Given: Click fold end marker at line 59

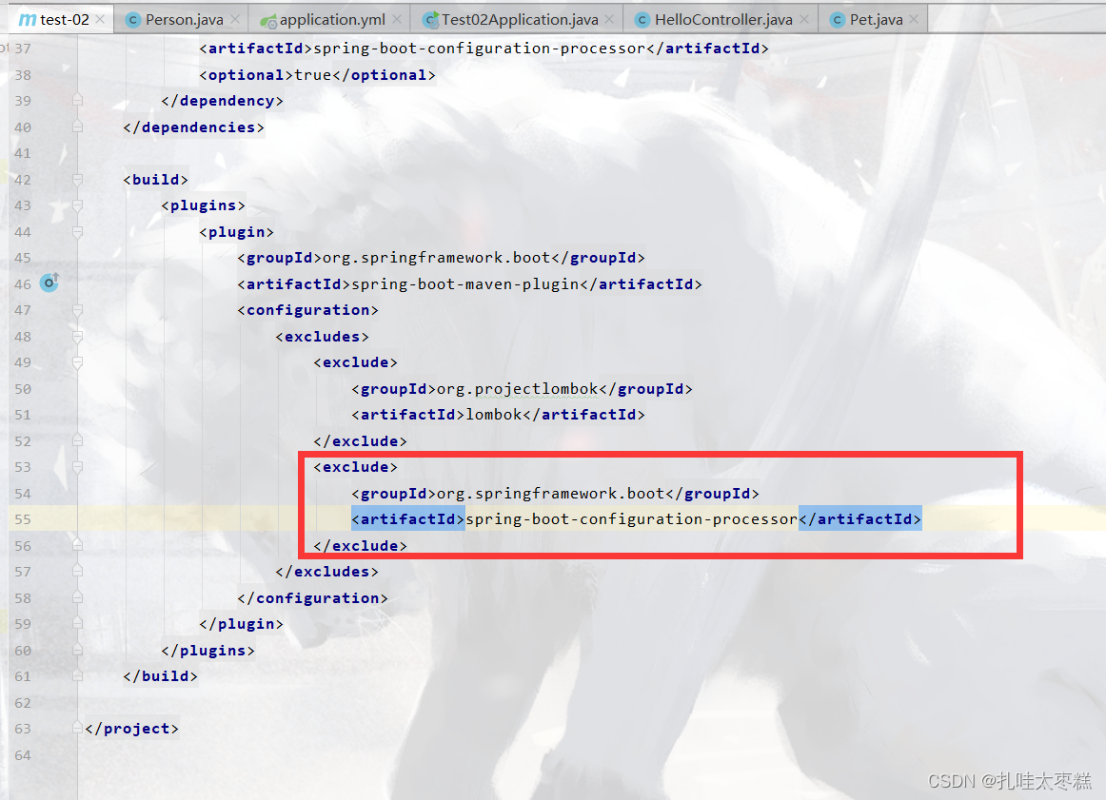Looking at the screenshot, I should coord(78,623).
